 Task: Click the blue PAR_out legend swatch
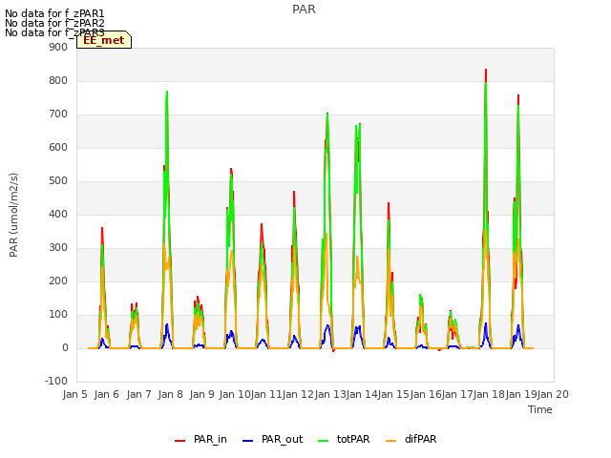point(248,441)
